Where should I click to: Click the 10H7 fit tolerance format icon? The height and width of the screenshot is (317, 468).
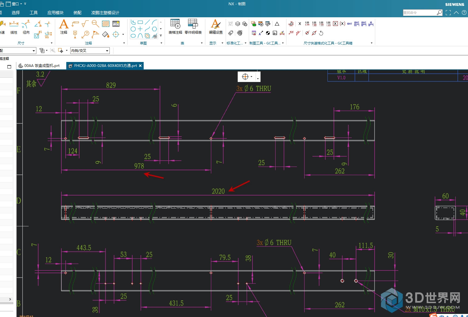point(349,24)
